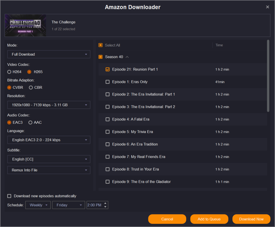Click the episode list vertical scrollbar

(x=268, y=76)
